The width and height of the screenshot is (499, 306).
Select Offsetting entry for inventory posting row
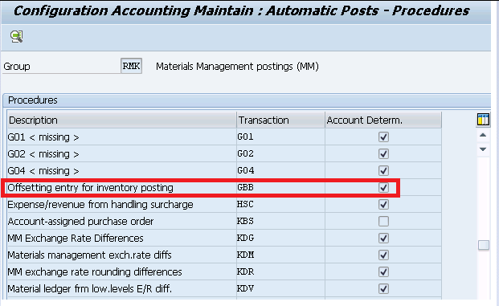pyautogui.click(x=224, y=188)
